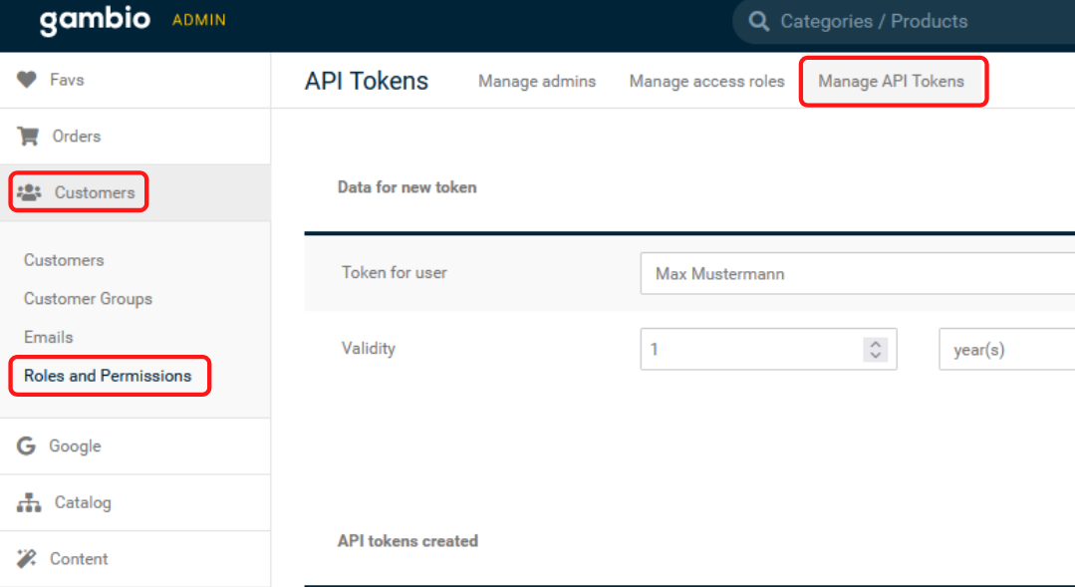Click the Customers group icon

[x=29, y=192]
